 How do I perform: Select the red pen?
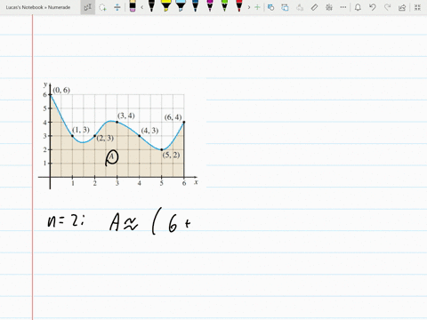pyautogui.click(x=239, y=6)
